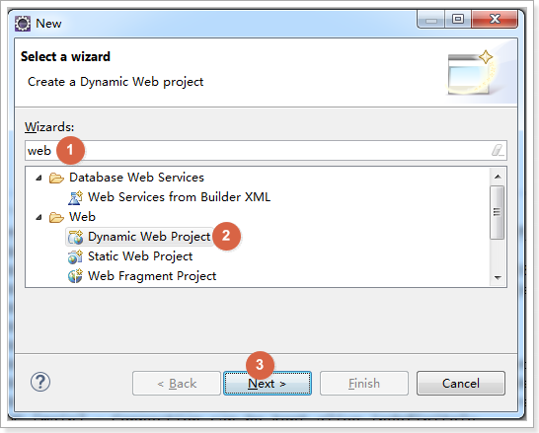Viewport: 539px width, 433px height.
Task: Select Dynamic Web Project wizard
Action: click(x=149, y=237)
